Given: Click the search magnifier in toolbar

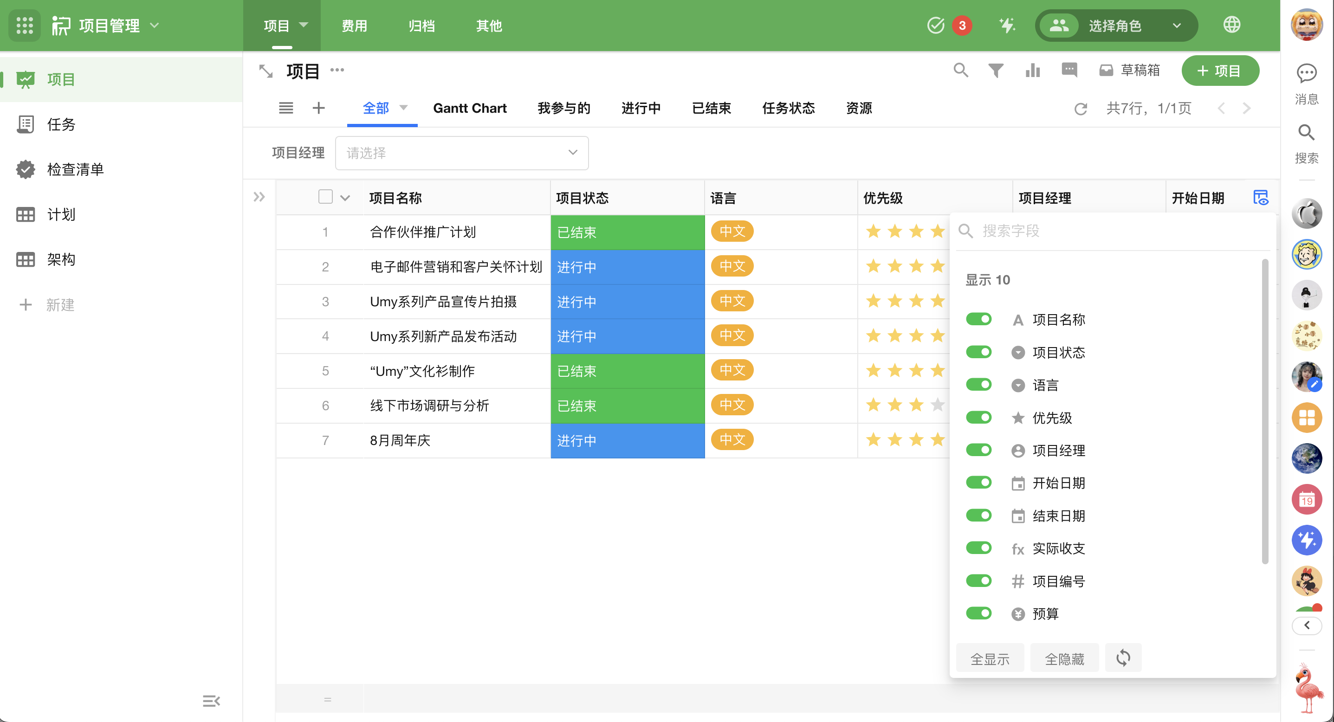Looking at the screenshot, I should pos(961,71).
